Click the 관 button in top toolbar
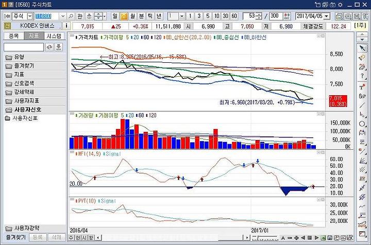This screenshot has height=245, width=371. click(x=80, y=16)
